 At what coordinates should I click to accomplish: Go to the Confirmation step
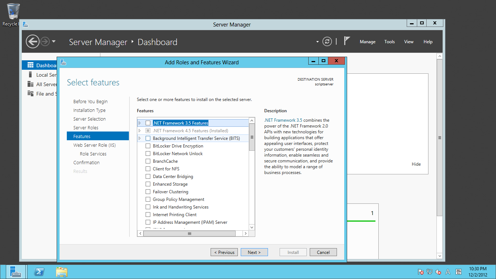(x=86, y=163)
